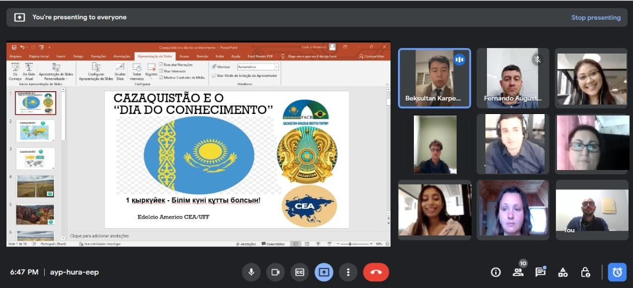Open Apresentação de Slides Personalizada dropdown

coord(56,71)
